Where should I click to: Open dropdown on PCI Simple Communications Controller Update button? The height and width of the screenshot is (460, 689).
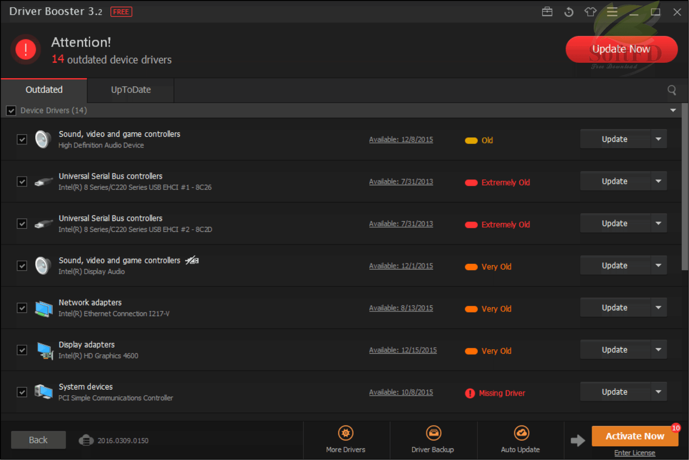658,391
